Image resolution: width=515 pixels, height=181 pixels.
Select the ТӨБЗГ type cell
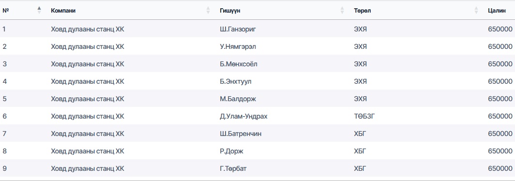364,116
